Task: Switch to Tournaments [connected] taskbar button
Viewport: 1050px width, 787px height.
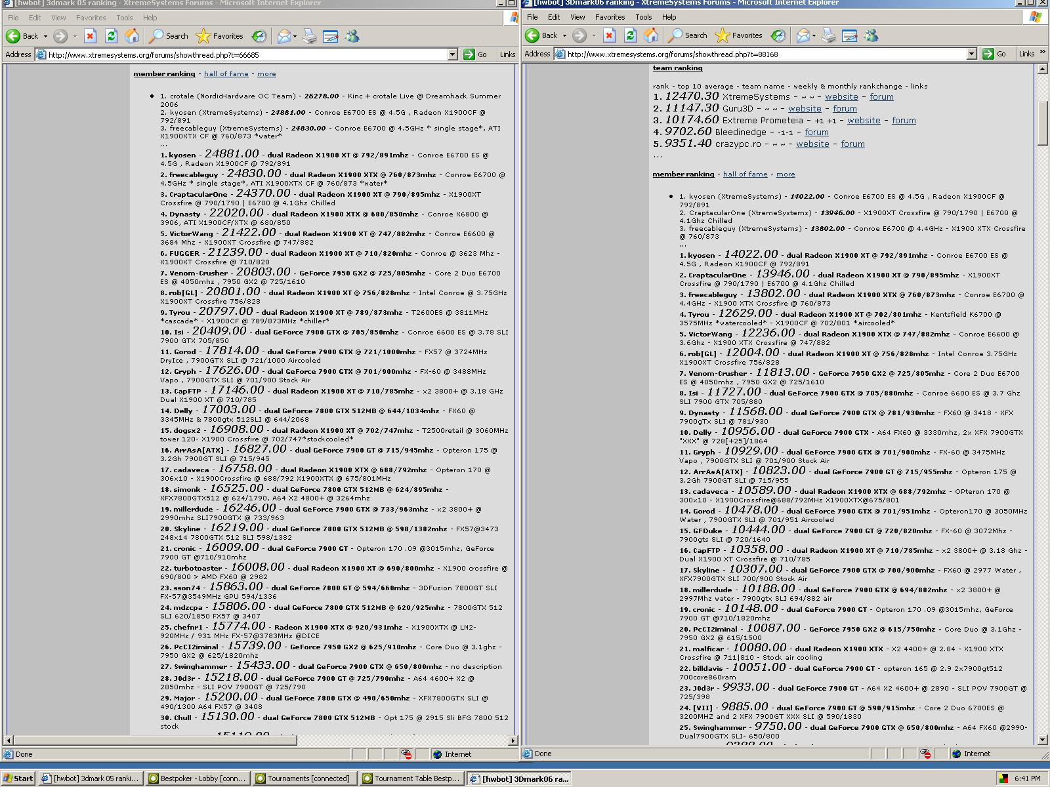Action: coord(304,778)
